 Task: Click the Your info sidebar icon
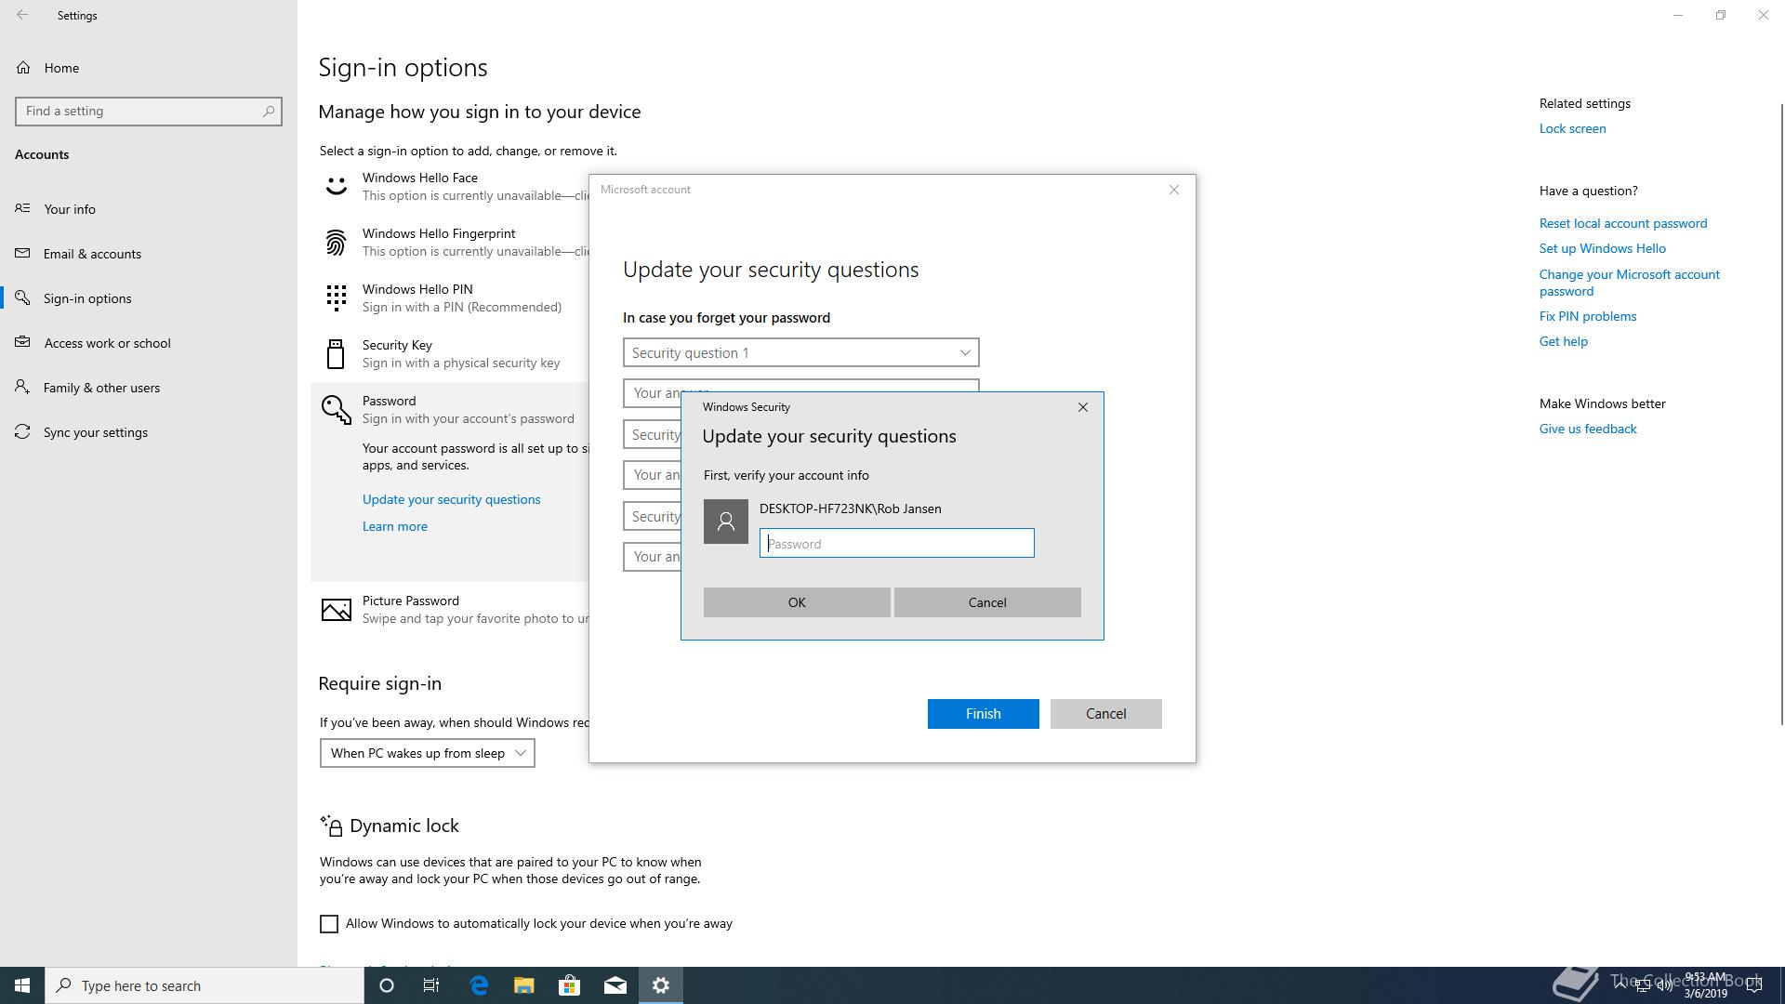pyautogui.click(x=22, y=208)
